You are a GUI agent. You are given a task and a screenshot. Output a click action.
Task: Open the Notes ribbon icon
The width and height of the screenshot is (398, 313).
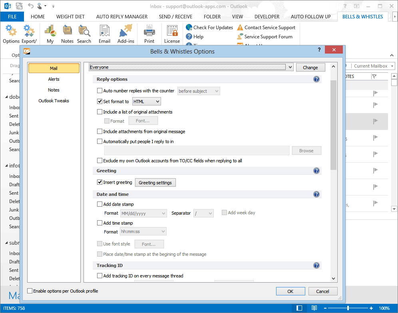coord(67,31)
